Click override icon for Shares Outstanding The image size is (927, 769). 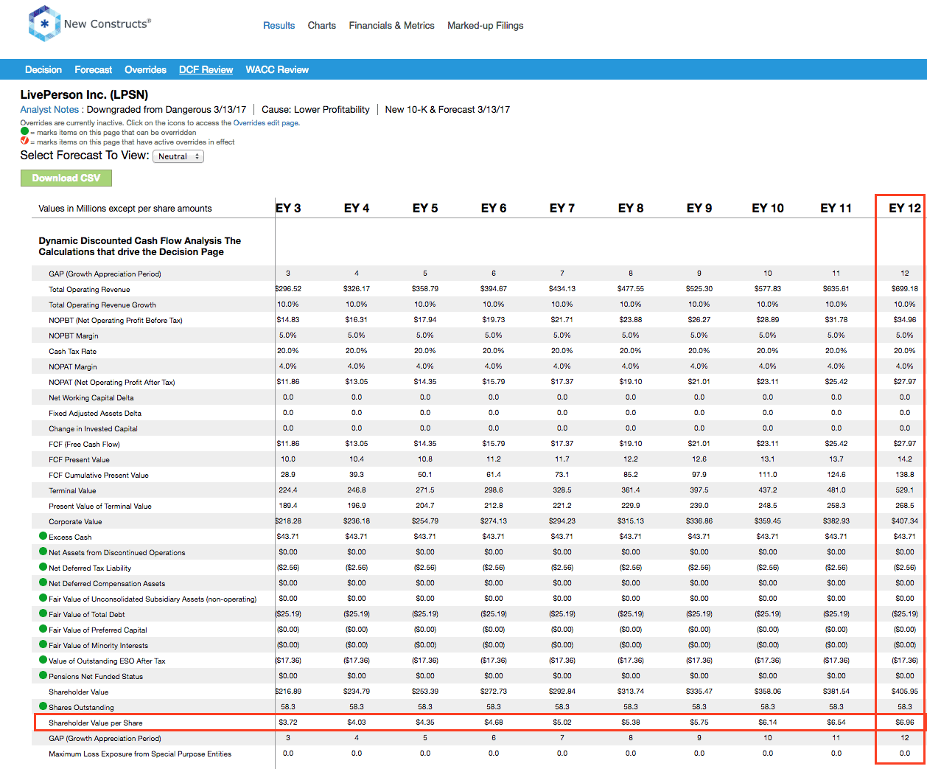[43, 706]
